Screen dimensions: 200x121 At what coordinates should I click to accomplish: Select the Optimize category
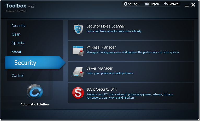(x=18, y=43)
